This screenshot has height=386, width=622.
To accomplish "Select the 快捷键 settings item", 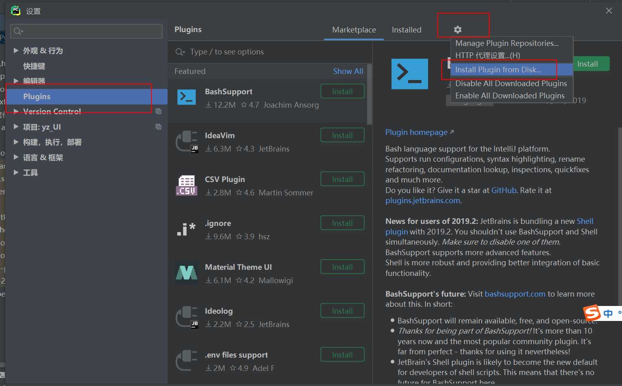I will [34, 66].
